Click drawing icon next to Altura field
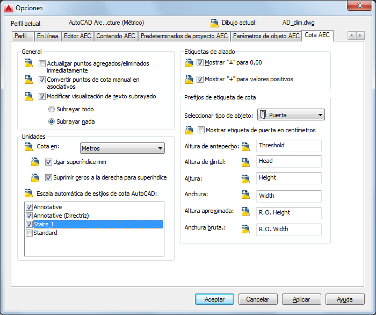The image size is (376, 315). [246, 179]
